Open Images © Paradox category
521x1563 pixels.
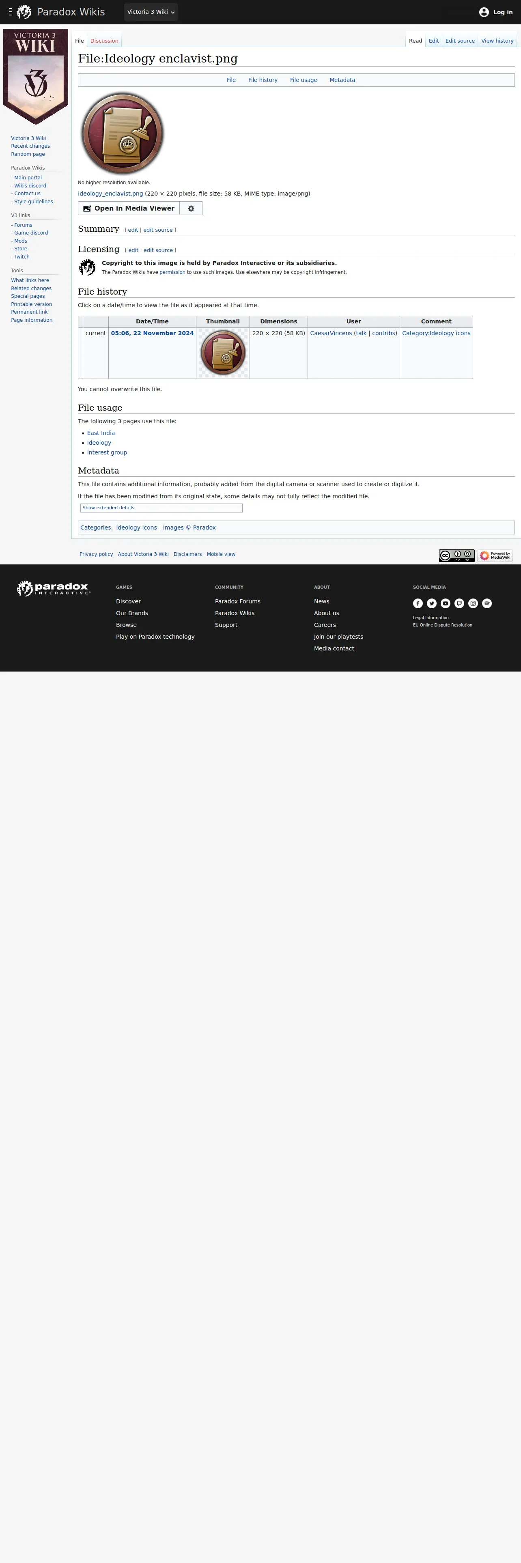189,528
